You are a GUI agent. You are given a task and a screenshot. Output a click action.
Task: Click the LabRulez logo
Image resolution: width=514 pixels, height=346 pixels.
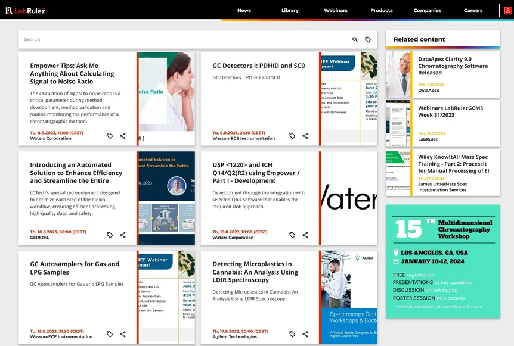[x=25, y=11]
